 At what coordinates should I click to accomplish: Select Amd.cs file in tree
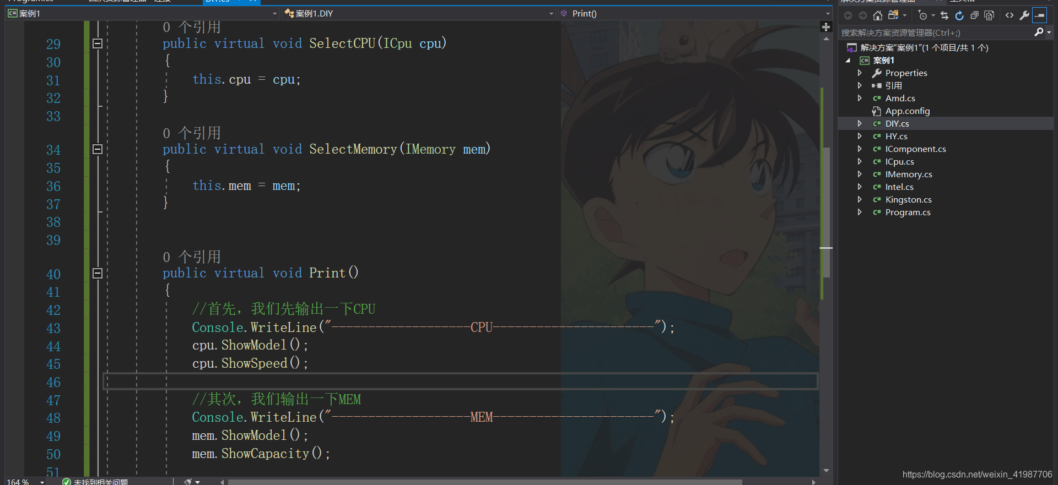pos(900,98)
